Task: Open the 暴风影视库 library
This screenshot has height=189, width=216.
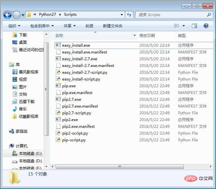Action: click(x=25, y=72)
